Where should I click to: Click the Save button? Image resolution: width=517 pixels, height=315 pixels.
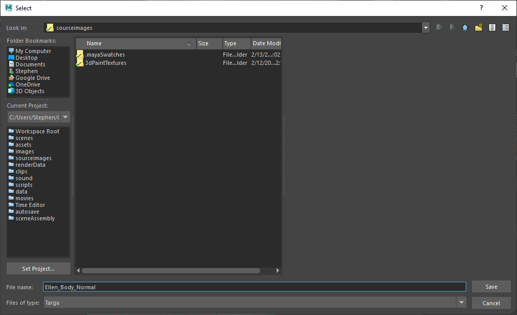(491, 287)
